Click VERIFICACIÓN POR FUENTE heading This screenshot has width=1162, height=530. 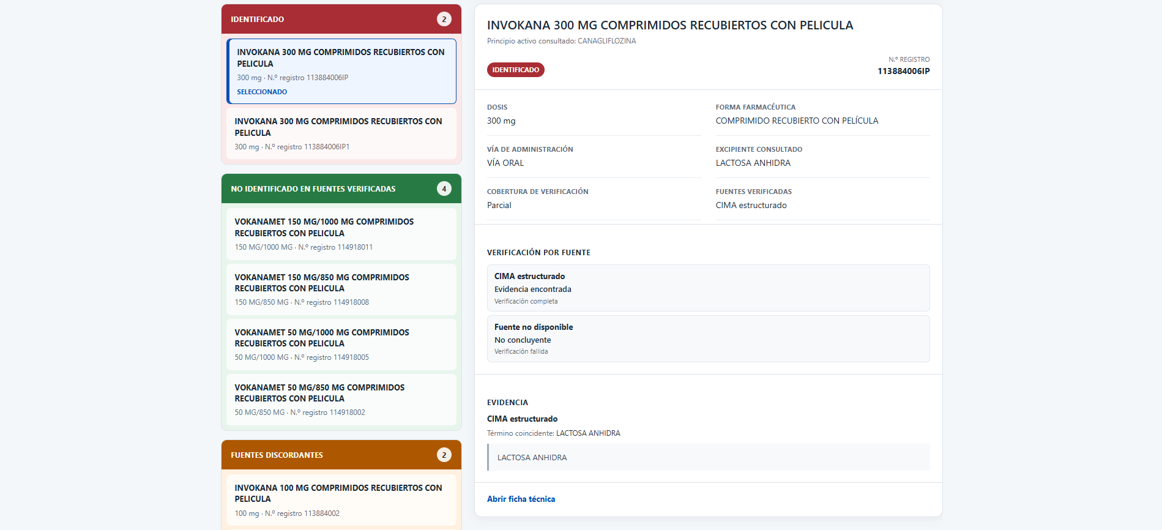(538, 252)
